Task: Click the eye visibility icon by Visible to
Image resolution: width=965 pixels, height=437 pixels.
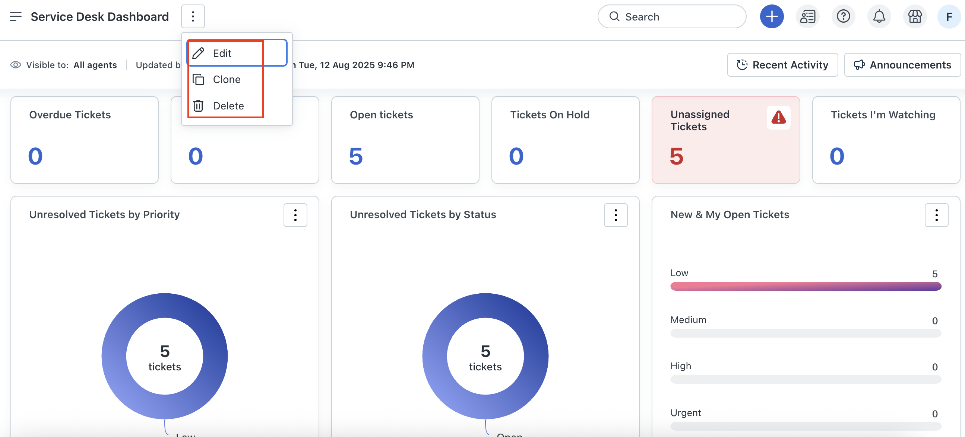Action: 15,65
